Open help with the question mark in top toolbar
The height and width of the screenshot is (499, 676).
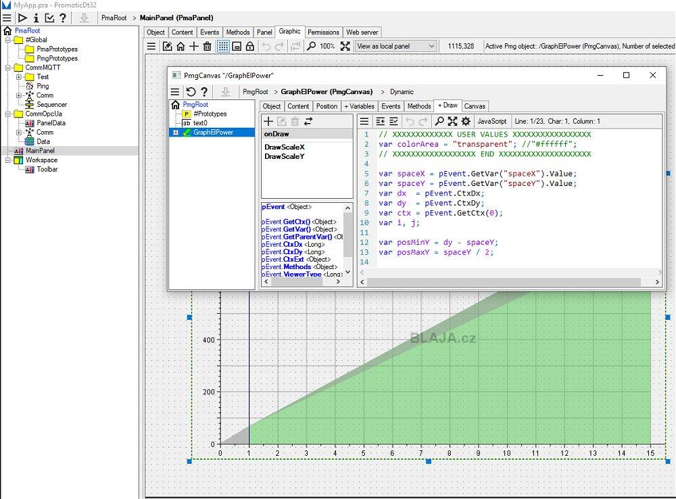63,18
